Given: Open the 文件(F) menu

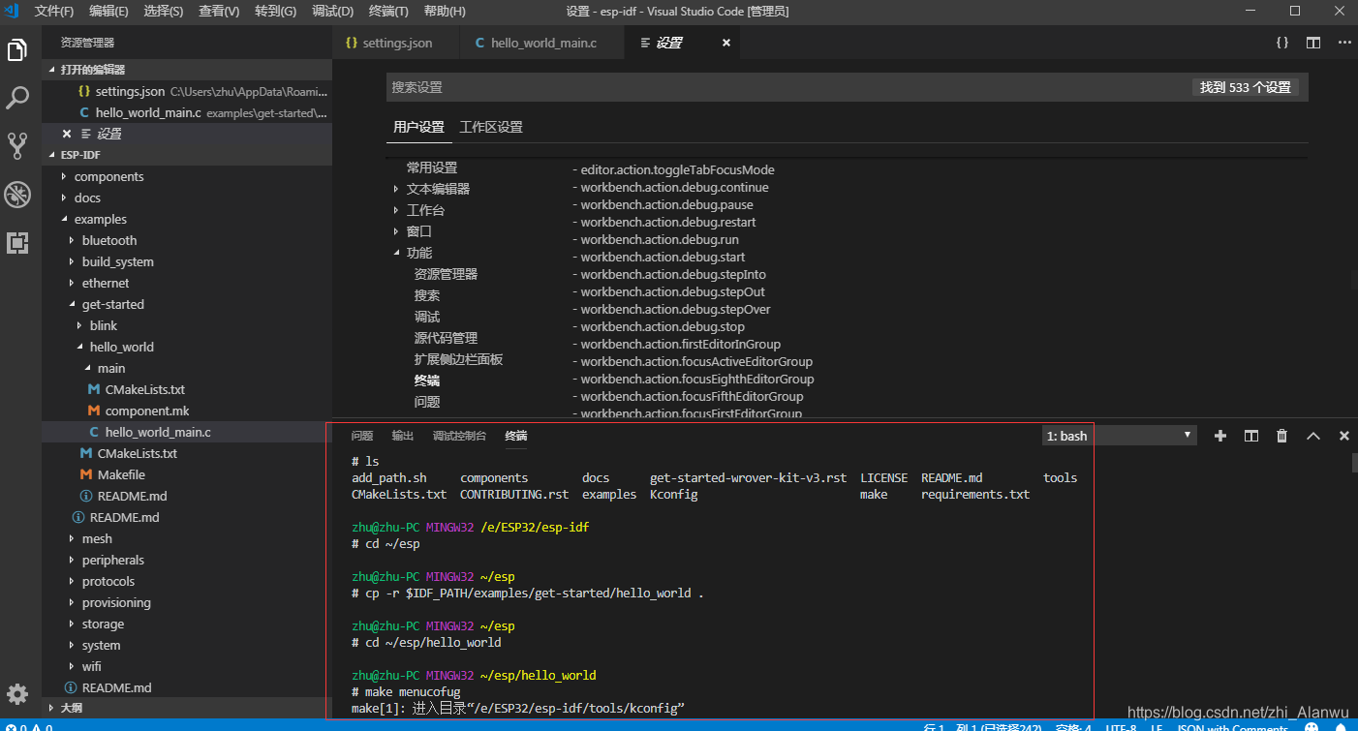Looking at the screenshot, I should click(x=54, y=11).
